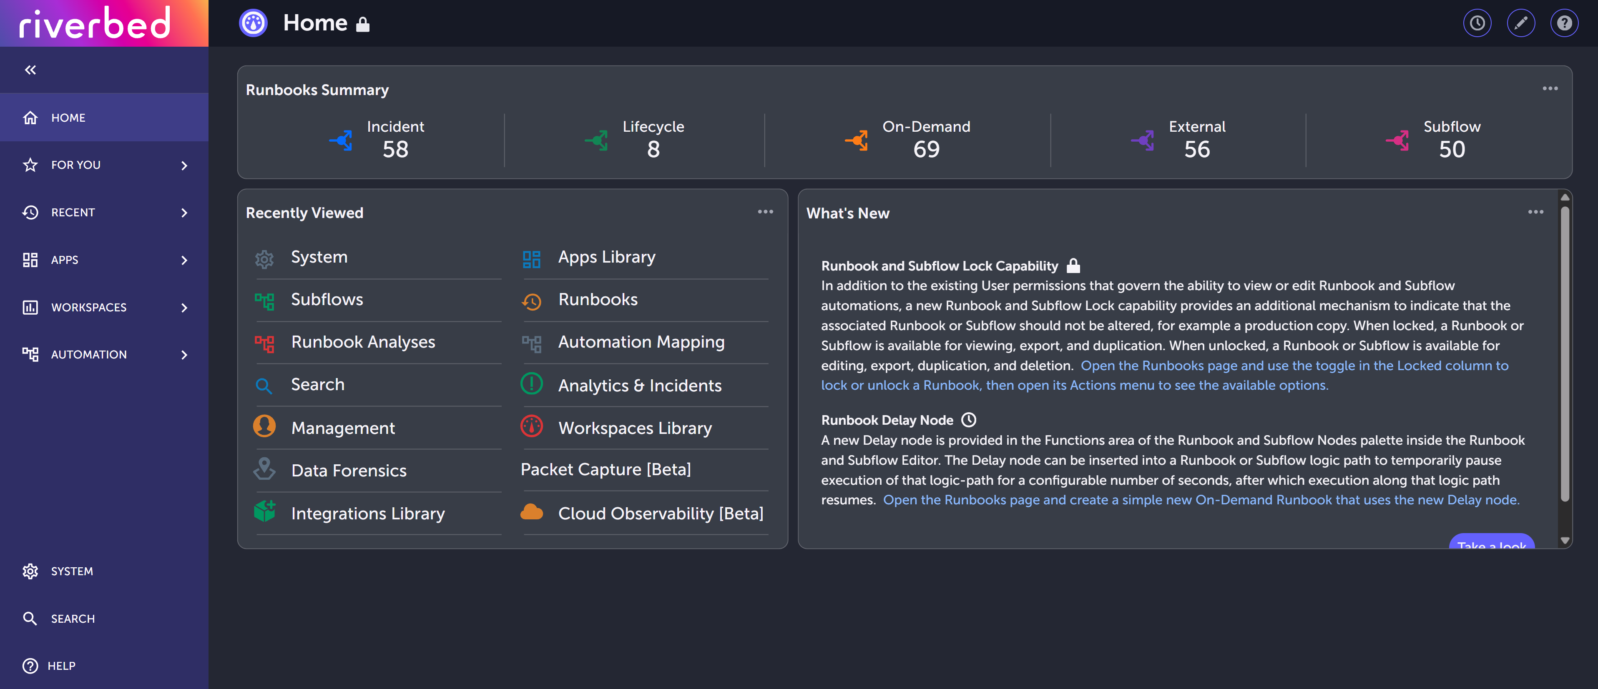This screenshot has height=689, width=1598.
Task: Open the help question-mark icon in header
Action: point(1564,24)
